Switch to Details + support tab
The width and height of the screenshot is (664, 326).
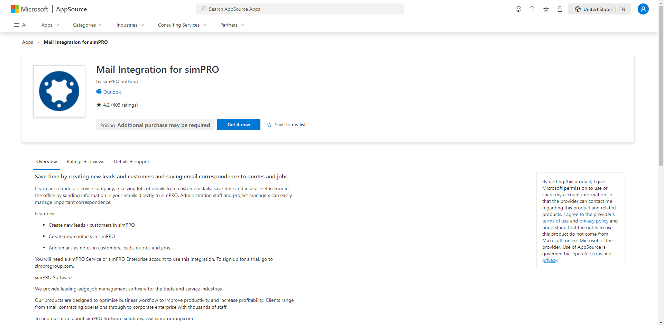click(x=132, y=161)
